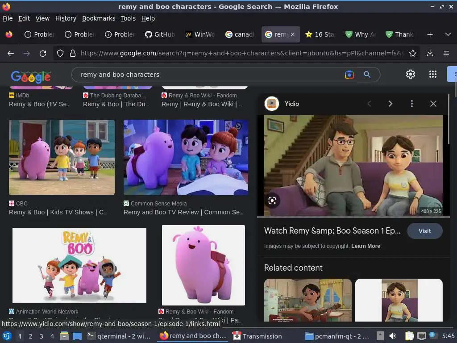The image size is (457, 343).
Task: Open the Edit menu
Action: 24,18
